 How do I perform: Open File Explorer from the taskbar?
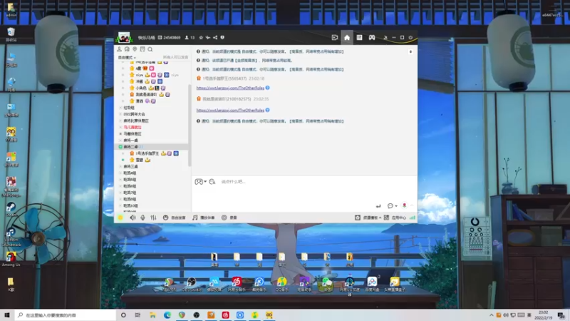pyautogui.click(x=152, y=315)
